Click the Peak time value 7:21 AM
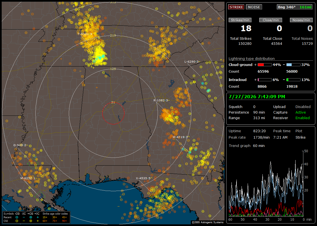This screenshot has width=317, height=226. 280,137
